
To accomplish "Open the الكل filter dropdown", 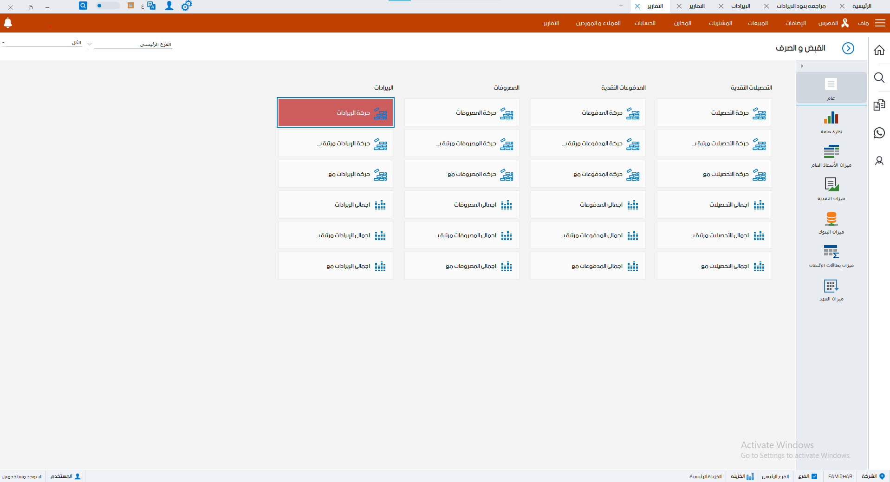I will (x=42, y=43).
